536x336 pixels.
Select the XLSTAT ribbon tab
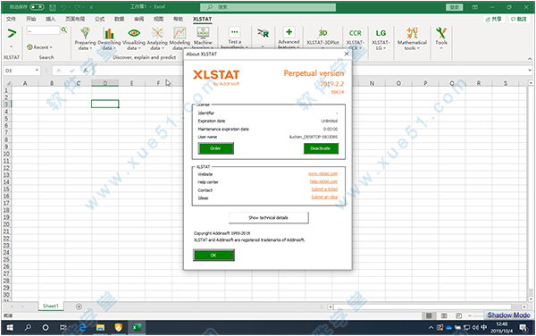click(202, 19)
